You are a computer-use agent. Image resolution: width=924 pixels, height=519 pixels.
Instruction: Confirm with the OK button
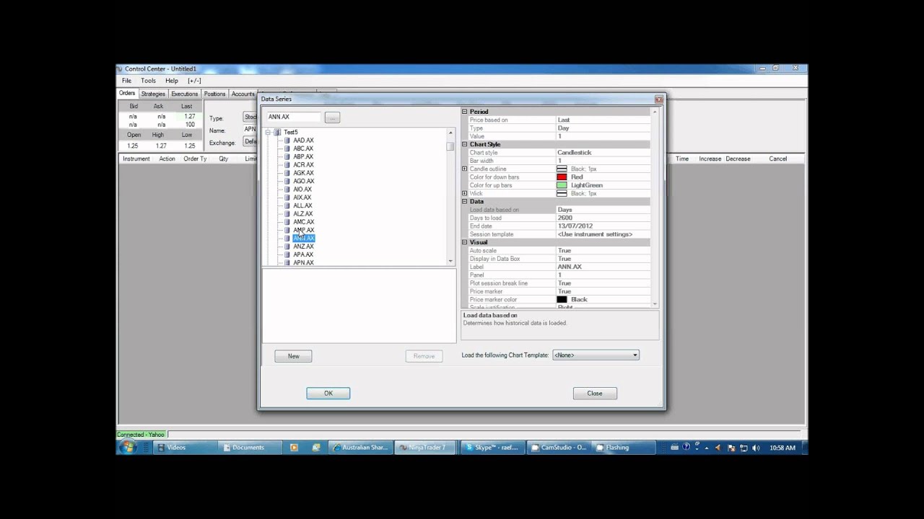(328, 394)
